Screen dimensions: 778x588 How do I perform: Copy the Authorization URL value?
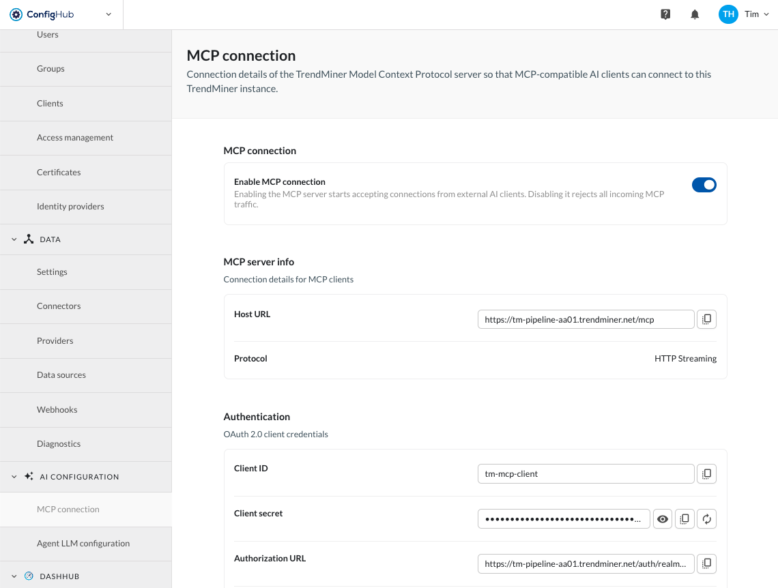point(706,563)
